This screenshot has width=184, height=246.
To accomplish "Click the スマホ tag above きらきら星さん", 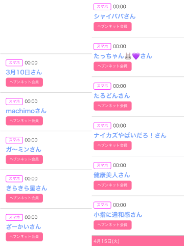I will click(14, 179).
